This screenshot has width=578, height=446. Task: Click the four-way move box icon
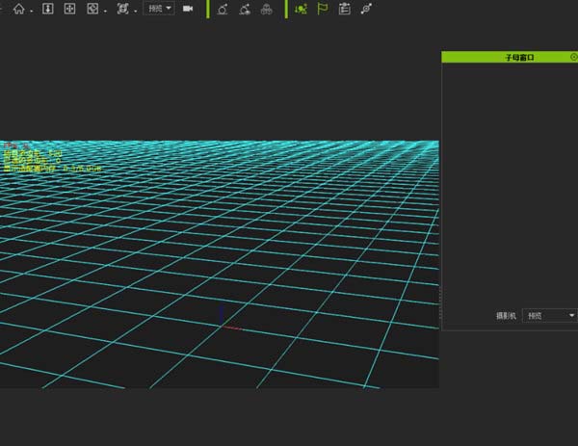(x=69, y=9)
